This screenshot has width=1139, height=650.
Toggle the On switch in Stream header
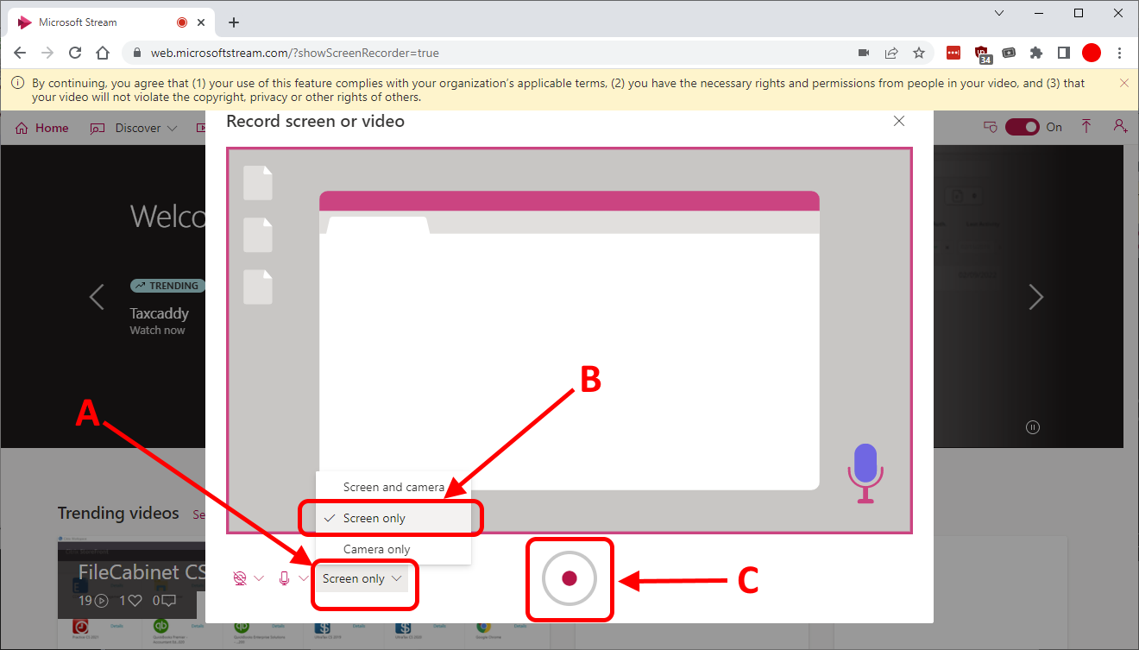pos(1023,127)
